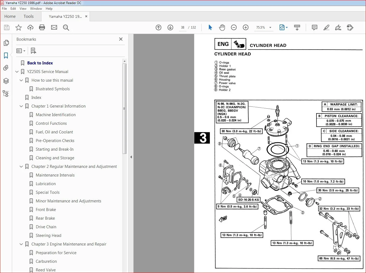Activate the Hand pan tool
Screen dimensions: 366x273
(222, 27)
